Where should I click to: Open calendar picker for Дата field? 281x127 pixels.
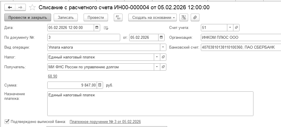click(x=97, y=27)
